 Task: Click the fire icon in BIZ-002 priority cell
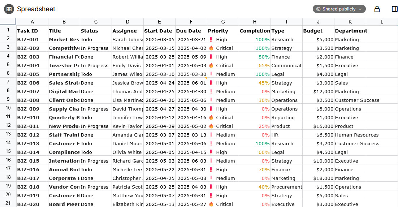click(211, 48)
